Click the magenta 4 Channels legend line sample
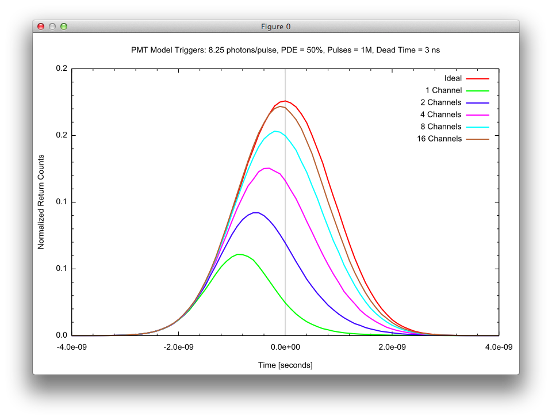552x420 pixels. pyautogui.click(x=477, y=114)
